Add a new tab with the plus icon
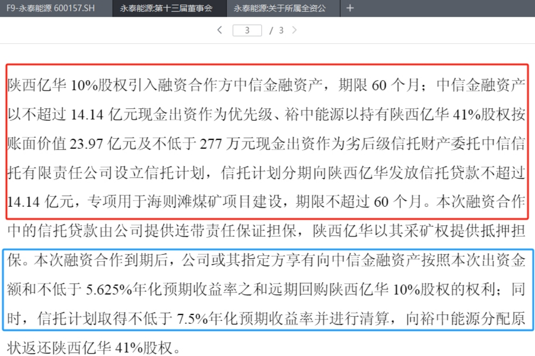 [x=350, y=8]
